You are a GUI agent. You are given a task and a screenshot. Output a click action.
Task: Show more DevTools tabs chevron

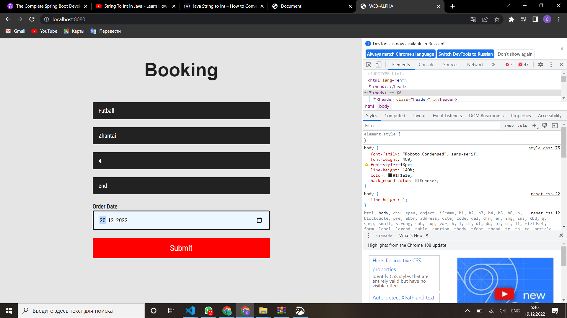pyautogui.click(x=493, y=64)
